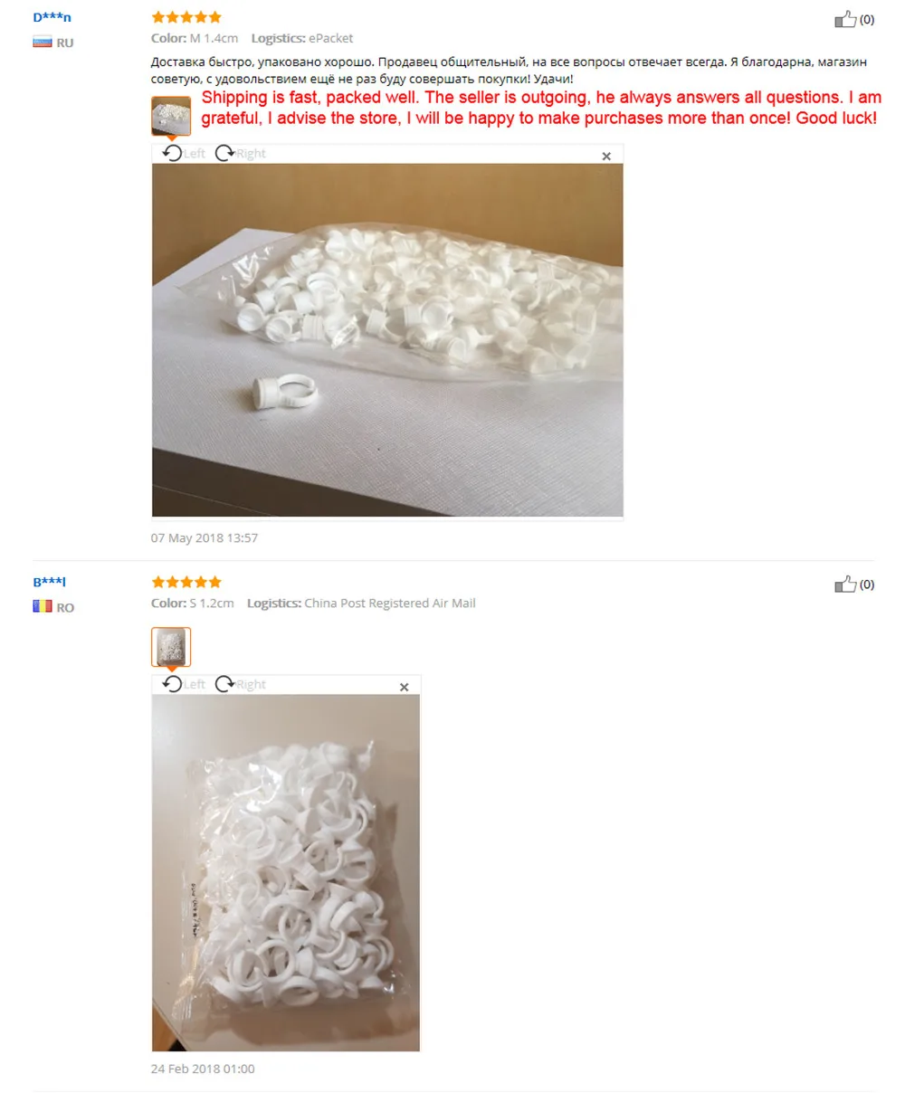
Task: Close the expanded photo in D***n's review
Action: click(606, 157)
